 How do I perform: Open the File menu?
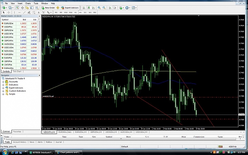pyautogui.click(x=6, y=3)
